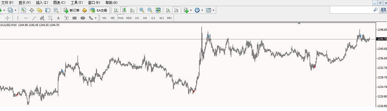387x111 pixels.
Task: Switch timeframe to H1
Action: pyautogui.click(x=137, y=18)
